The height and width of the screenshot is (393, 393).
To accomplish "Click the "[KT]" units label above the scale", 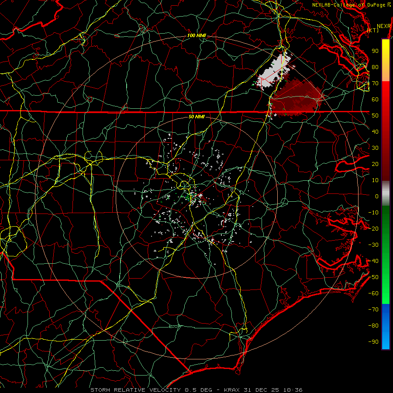I will [x=373, y=30].
